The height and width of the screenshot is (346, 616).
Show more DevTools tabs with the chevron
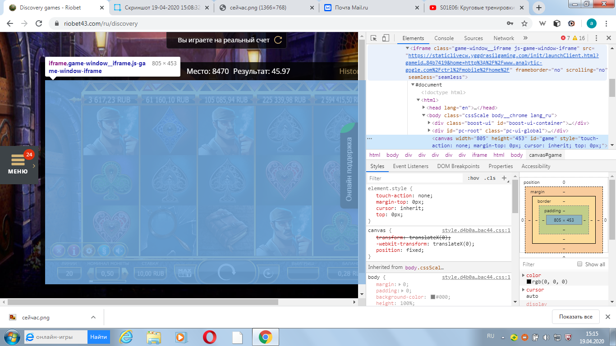tap(525, 38)
